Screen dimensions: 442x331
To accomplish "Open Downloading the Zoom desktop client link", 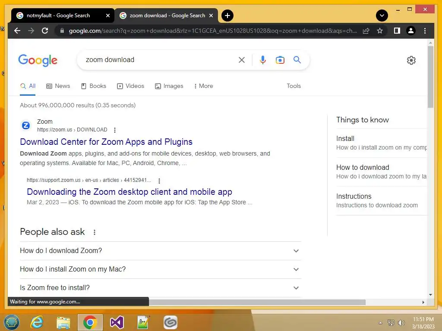I will point(129,192).
